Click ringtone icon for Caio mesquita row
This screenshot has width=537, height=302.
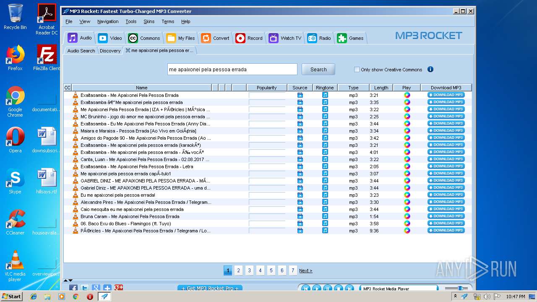pyautogui.click(x=325, y=209)
